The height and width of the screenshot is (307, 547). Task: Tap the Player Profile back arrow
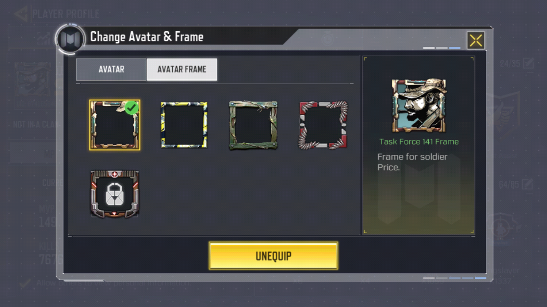coord(21,14)
